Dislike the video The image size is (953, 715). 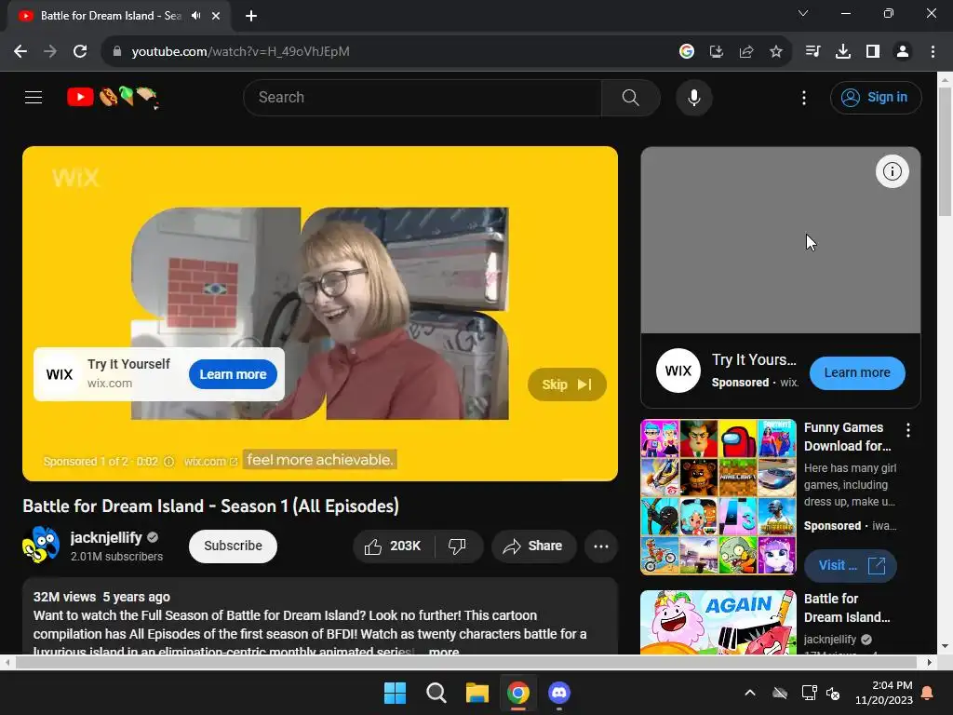tap(458, 546)
